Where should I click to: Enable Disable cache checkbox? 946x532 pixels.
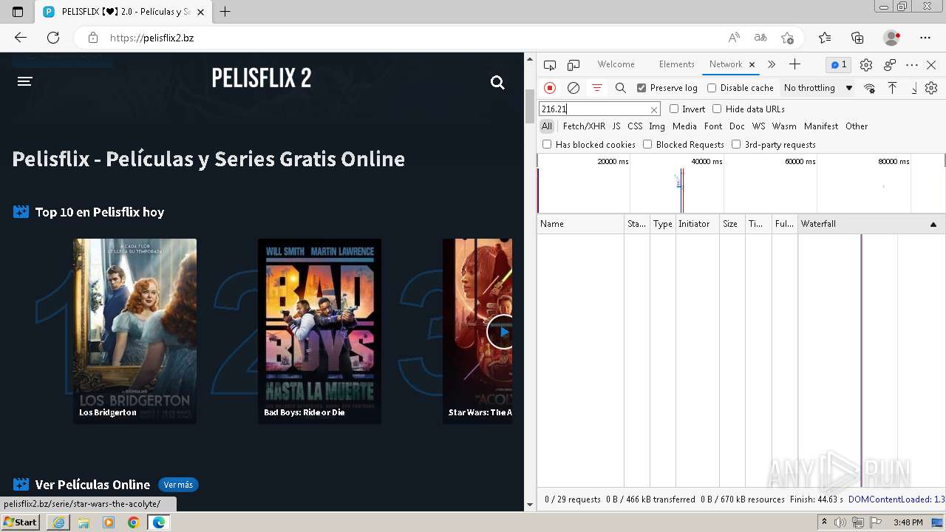pos(712,88)
